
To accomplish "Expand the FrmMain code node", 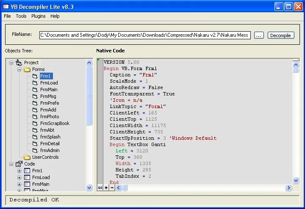I will (x=19, y=184).
